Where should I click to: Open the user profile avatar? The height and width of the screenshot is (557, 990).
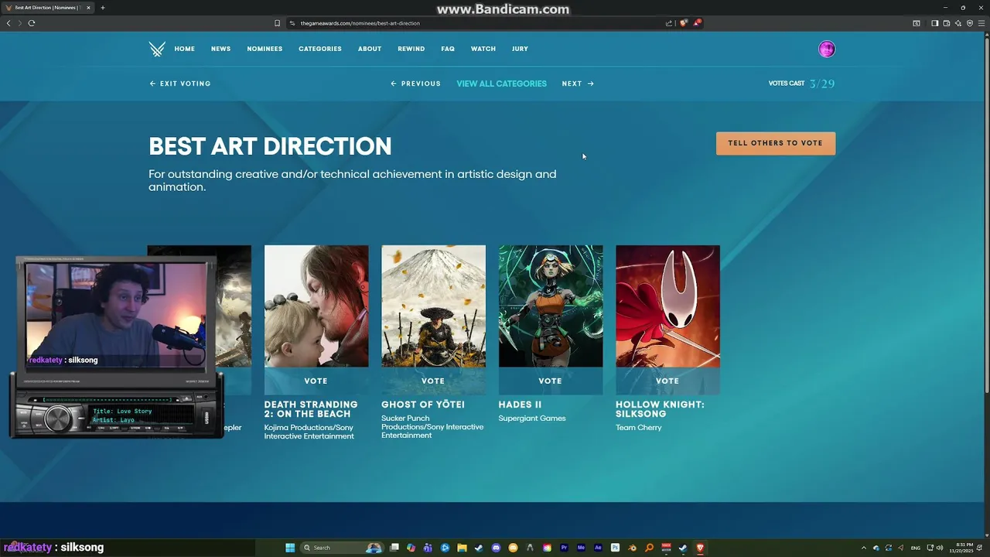(827, 50)
